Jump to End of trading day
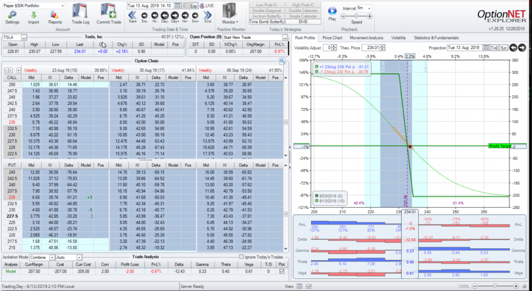Screen dimensions: 532x291 [x=208, y=15]
